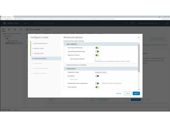The height and width of the screenshot is (127, 170).
Task: Open the KMS Cluster dropdown
Action: click(97, 80)
